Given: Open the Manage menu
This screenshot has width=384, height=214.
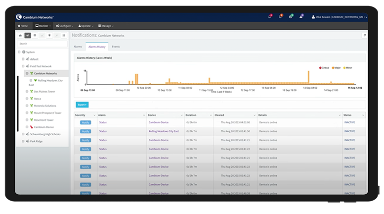Looking at the screenshot, I should [x=106, y=26].
